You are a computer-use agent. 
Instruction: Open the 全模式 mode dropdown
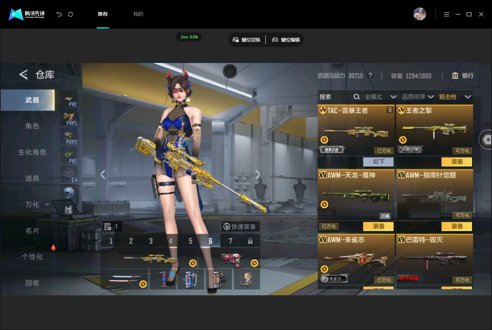tap(380, 97)
